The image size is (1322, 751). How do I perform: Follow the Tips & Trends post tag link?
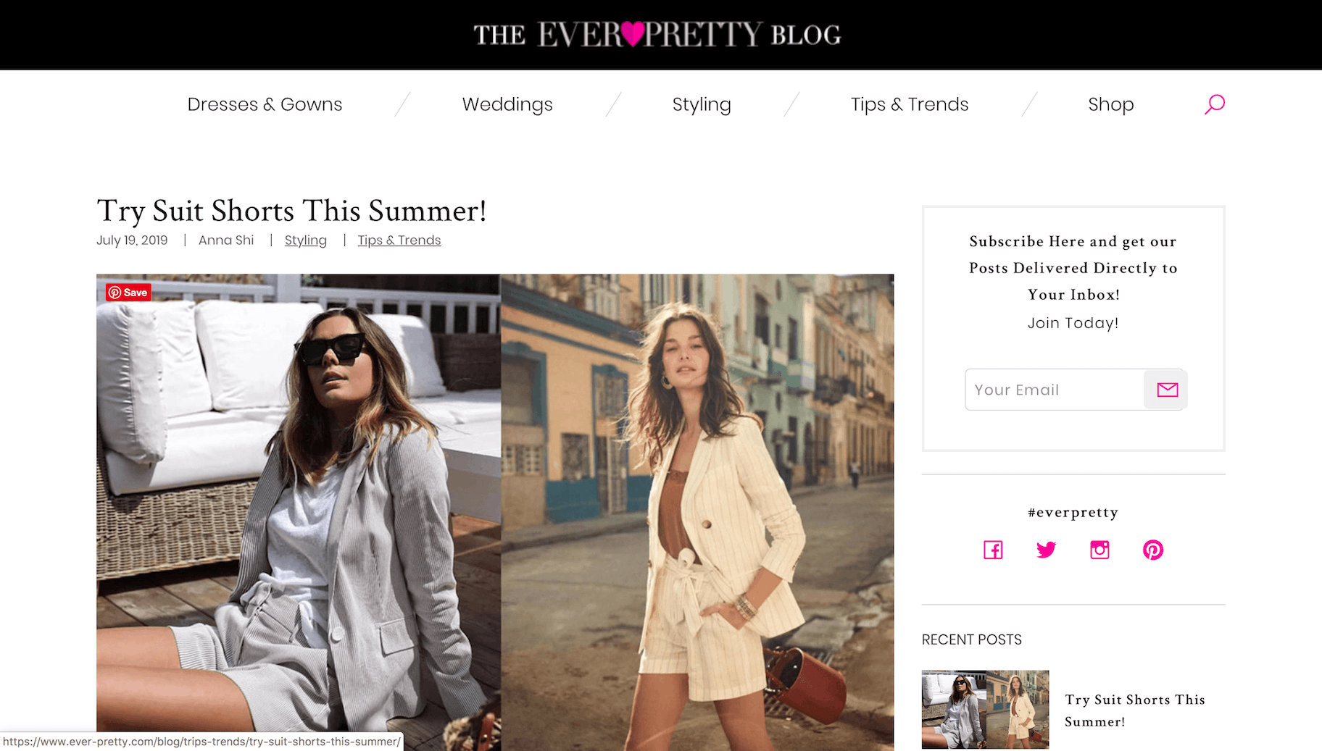[399, 240]
